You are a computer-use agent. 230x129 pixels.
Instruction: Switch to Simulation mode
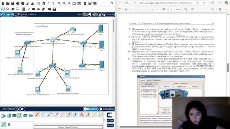click(x=106, y=109)
